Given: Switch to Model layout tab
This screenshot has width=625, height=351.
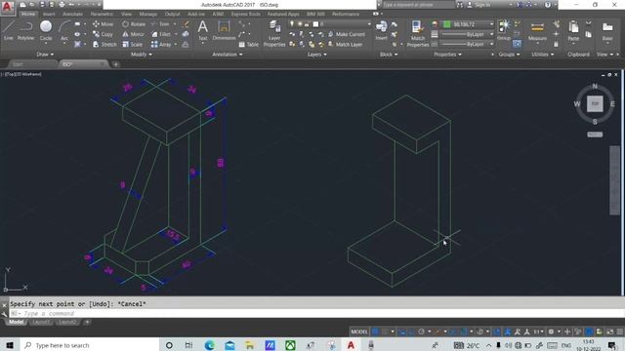Looking at the screenshot, I should (x=16, y=322).
